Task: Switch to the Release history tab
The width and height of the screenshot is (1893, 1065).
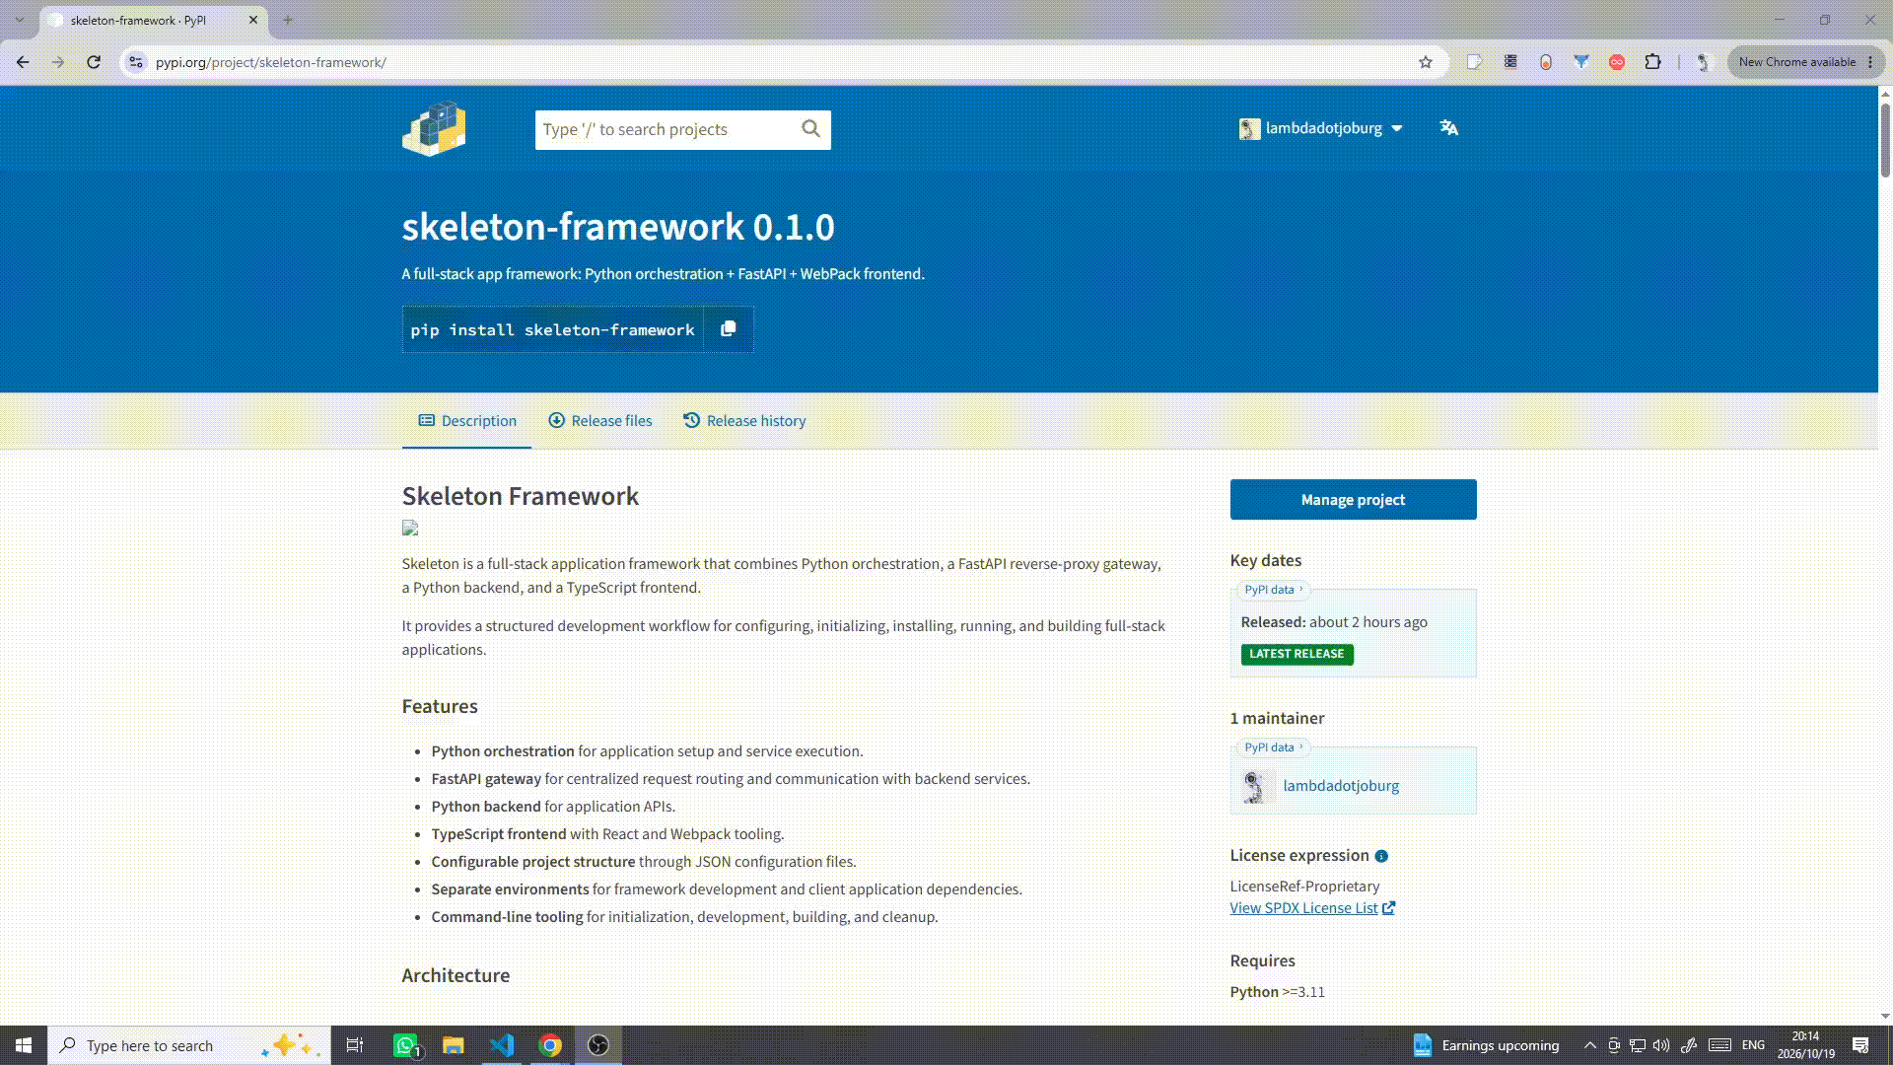Action: pyautogui.click(x=744, y=421)
